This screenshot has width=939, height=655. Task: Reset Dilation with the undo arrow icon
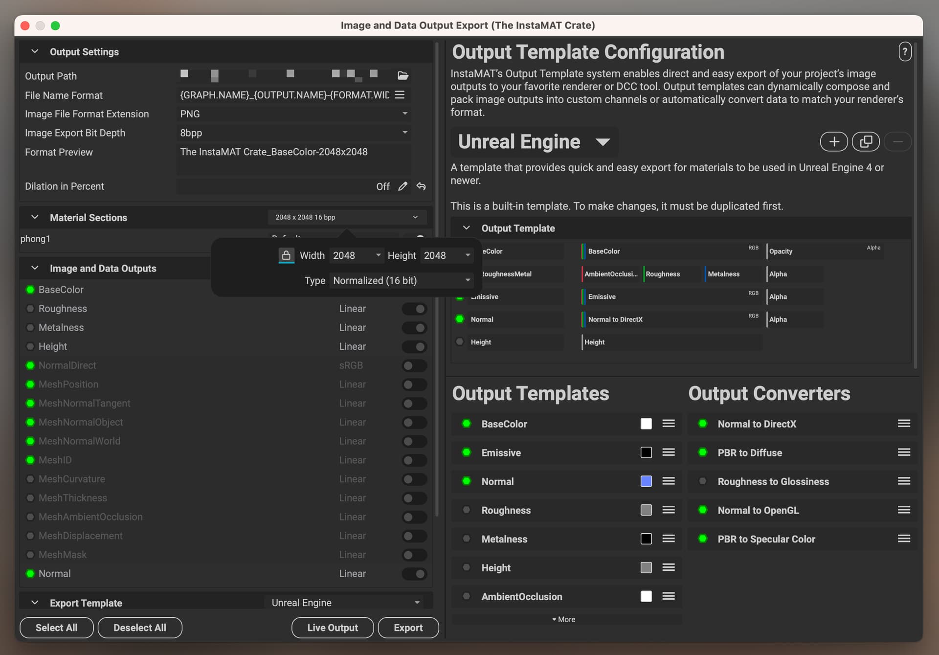421,186
